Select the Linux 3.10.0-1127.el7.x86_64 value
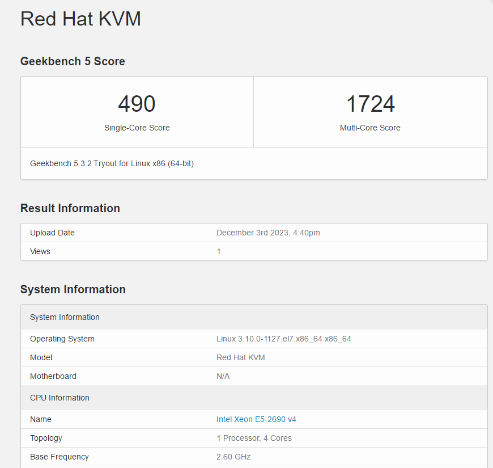The height and width of the screenshot is (468, 493). (283, 339)
